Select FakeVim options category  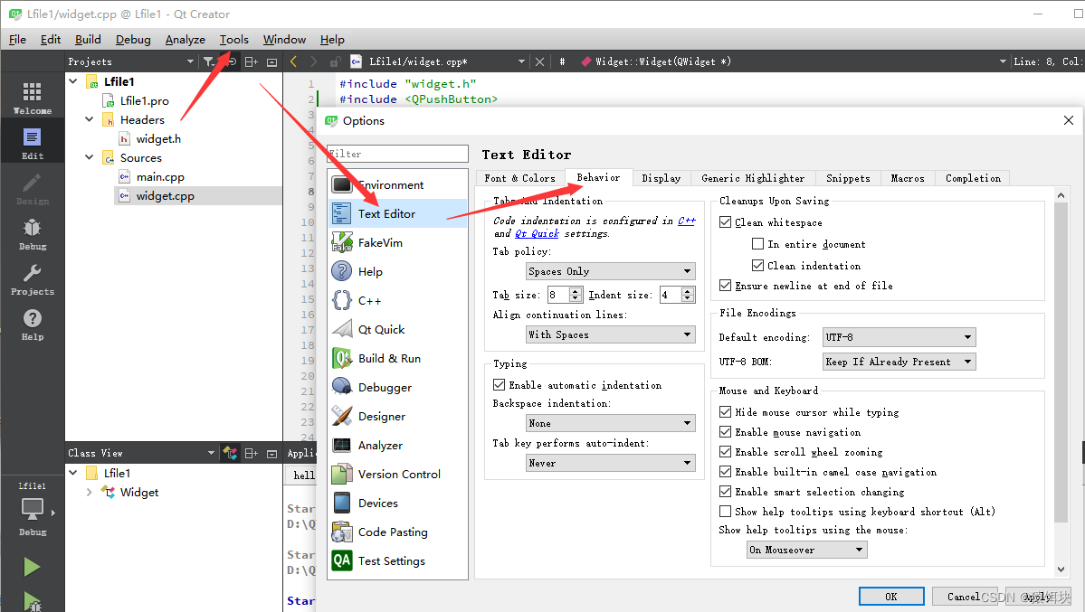pyautogui.click(x=398, y=243)
